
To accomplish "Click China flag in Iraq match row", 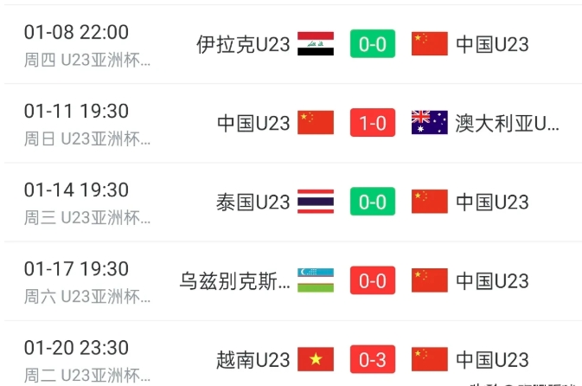I will [429, 44].
